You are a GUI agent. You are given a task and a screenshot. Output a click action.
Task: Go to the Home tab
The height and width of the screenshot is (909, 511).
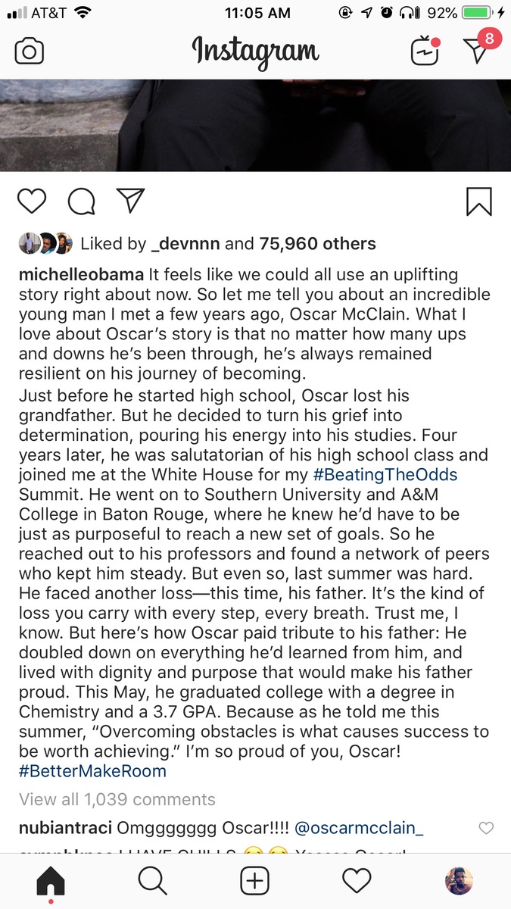point(51,880)
